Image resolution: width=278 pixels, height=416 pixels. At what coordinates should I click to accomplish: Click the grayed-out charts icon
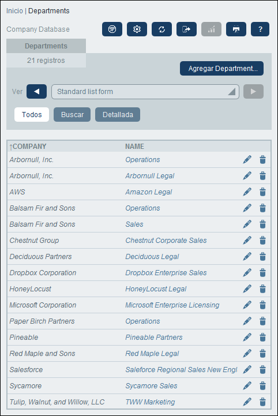pos(211,29)
